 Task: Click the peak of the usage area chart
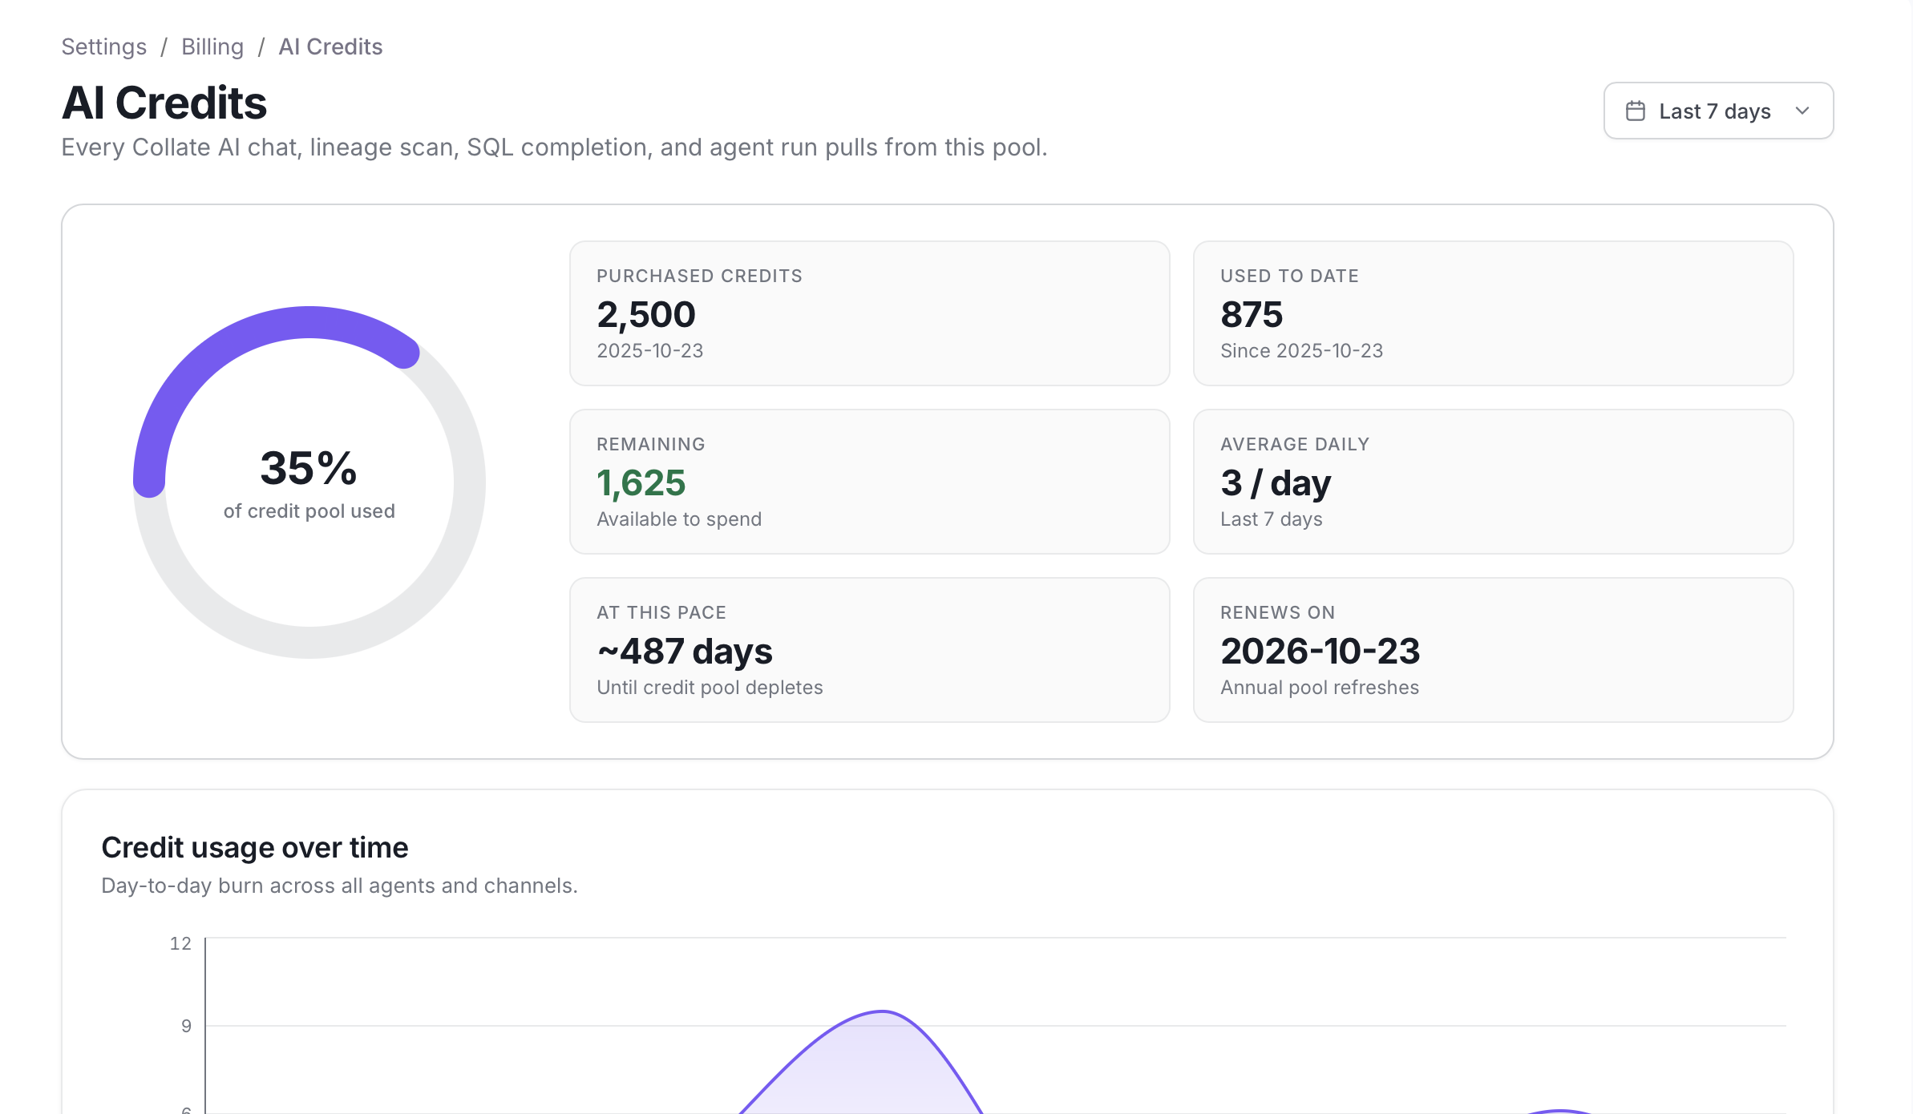[x=882, y=1012]
